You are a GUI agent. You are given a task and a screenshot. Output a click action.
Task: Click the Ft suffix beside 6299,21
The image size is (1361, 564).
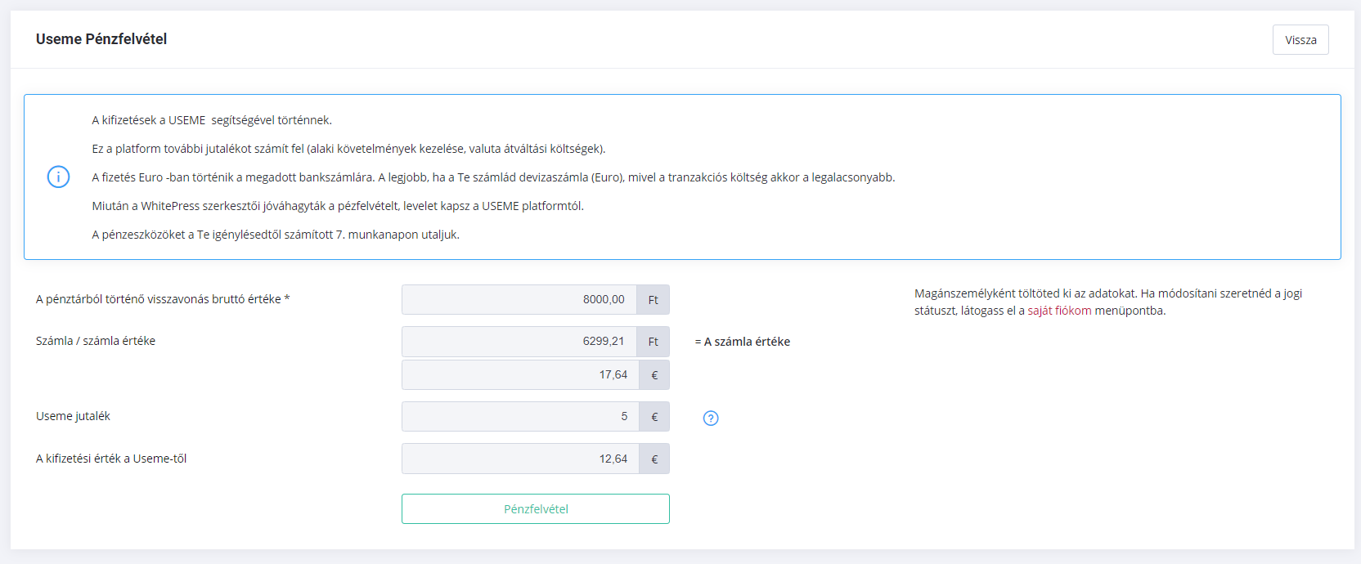pos(654,341)
